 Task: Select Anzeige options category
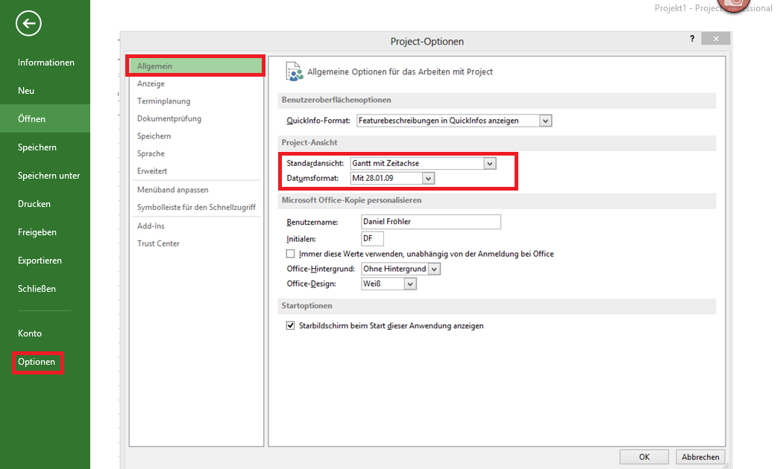[195, 83]
